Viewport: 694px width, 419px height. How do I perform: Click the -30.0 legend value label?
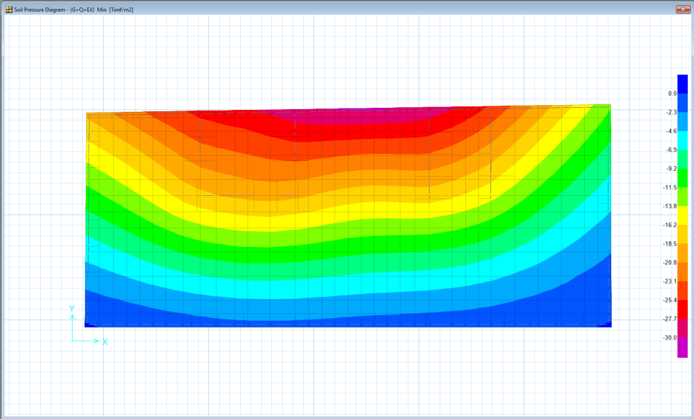coord(670,338)
